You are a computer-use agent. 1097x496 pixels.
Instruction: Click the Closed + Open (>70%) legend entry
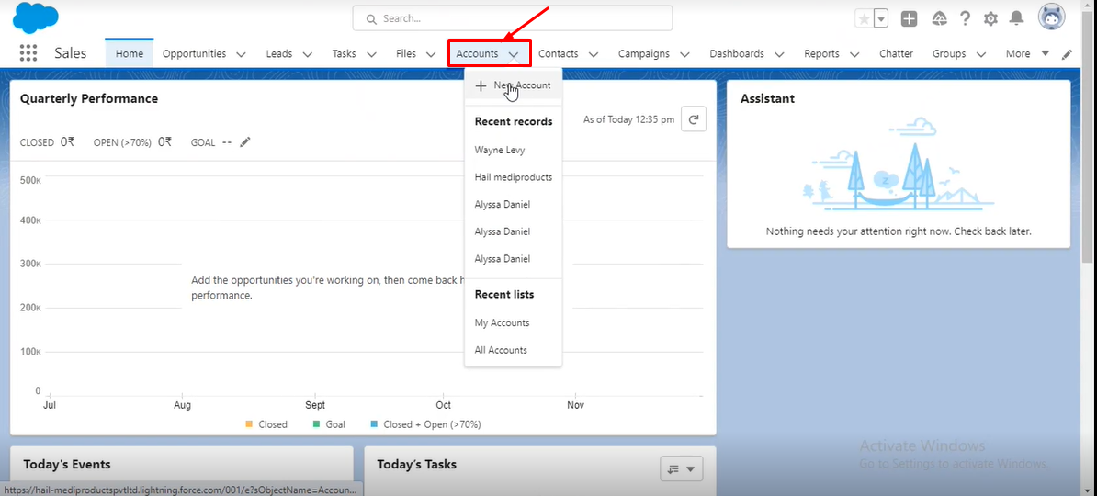pos(425,424)
